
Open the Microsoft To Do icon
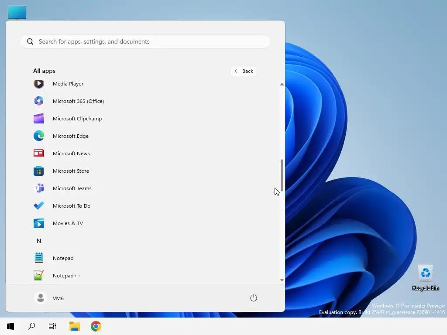click(39, 206)
